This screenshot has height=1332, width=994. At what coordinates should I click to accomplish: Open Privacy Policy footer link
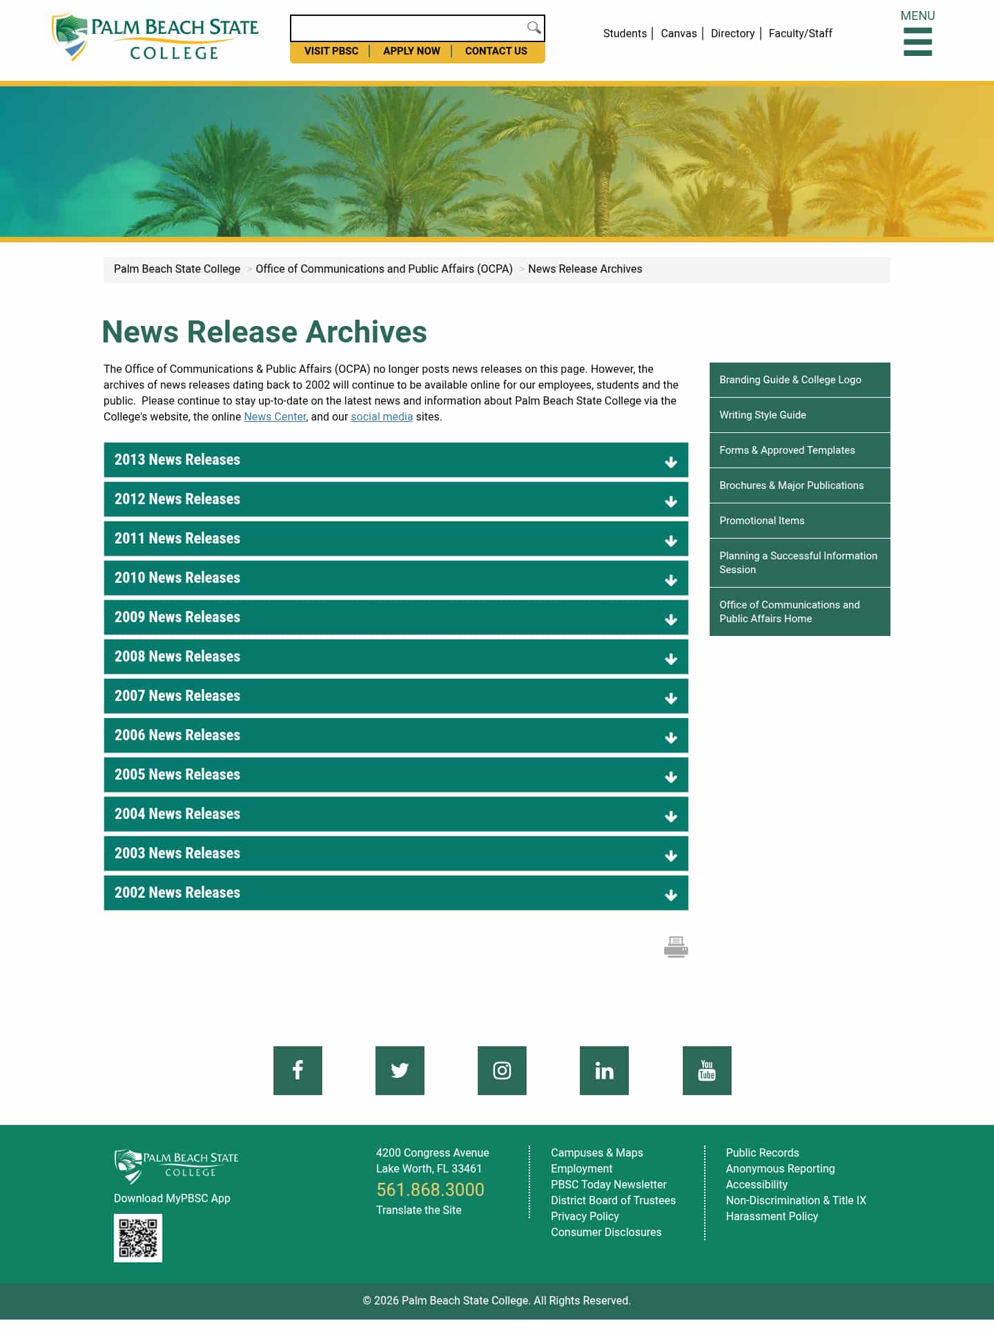coord(585,1217)
